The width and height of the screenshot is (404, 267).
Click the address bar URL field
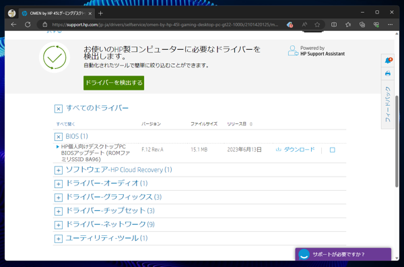165,24
